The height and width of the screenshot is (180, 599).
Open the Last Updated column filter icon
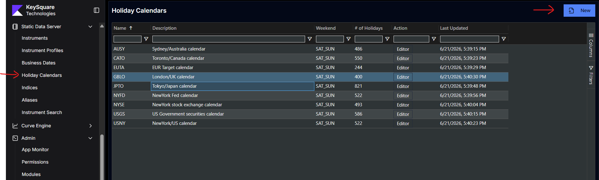[504, 39]
